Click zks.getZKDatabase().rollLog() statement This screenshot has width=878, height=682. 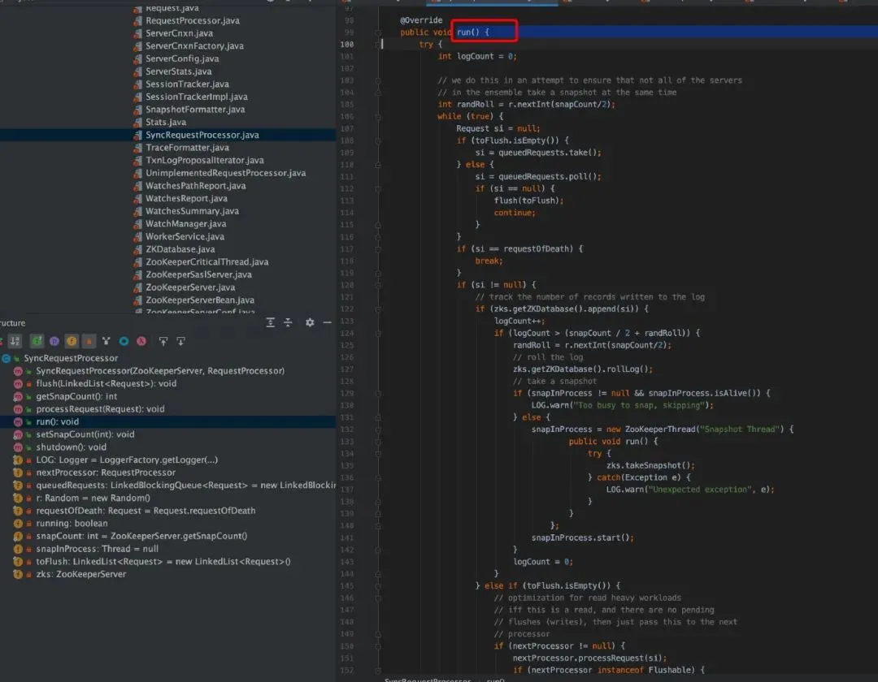[583, 369]
